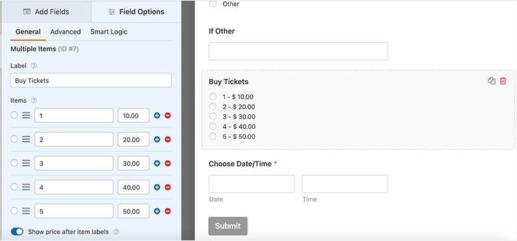Show help for price after item labels

click(116, 232)
